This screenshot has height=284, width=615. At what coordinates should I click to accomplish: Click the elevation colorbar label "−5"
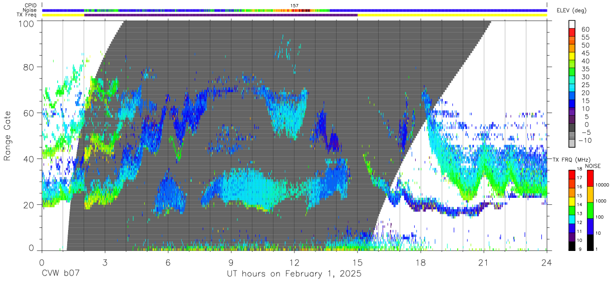[x=586, y=132]
